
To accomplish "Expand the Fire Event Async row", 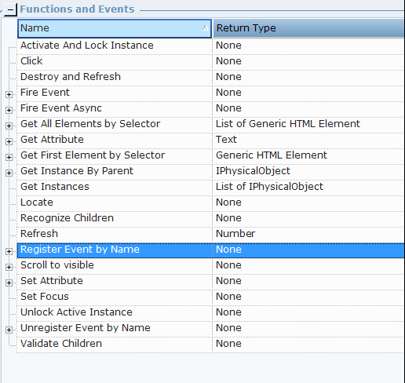I will click(9, 110).
